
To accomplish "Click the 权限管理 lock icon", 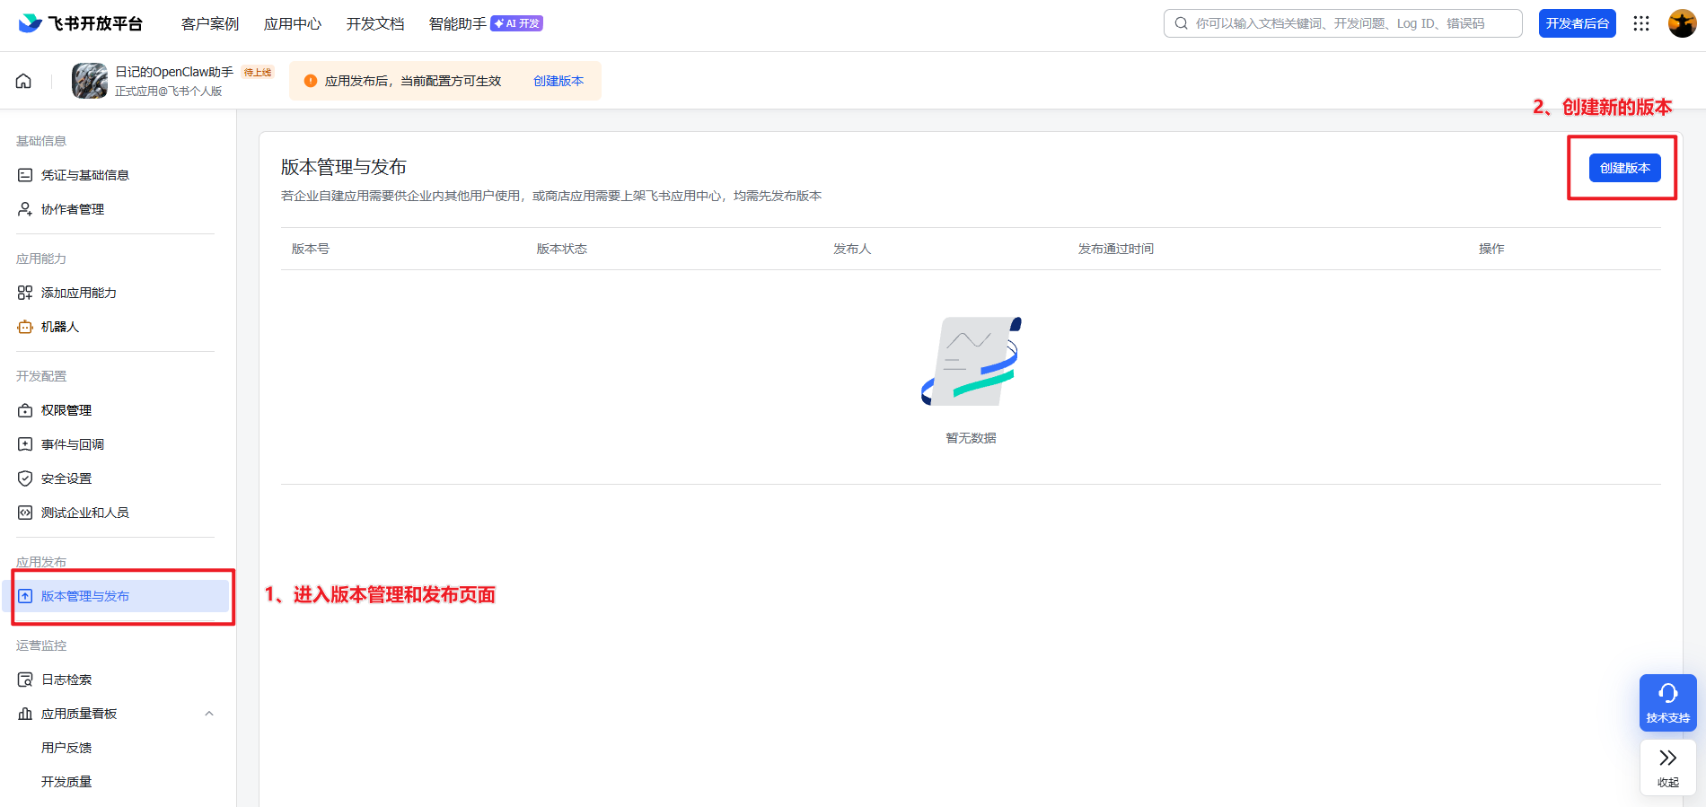I will click(x=25, y=410).
